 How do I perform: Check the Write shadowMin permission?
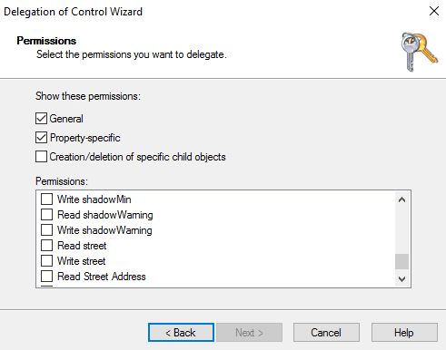pyautogui.click(x=46, y=199)
